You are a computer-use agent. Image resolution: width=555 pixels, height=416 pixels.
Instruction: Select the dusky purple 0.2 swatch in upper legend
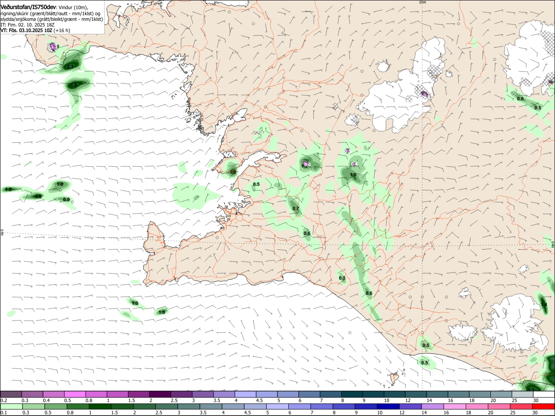(x=11, y=394)
